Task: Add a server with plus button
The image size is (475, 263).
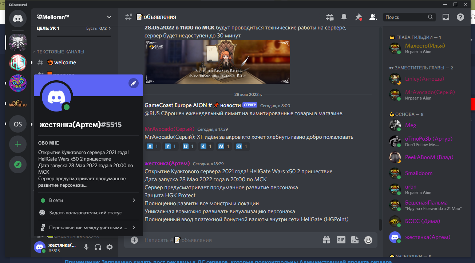Action: 18,144
